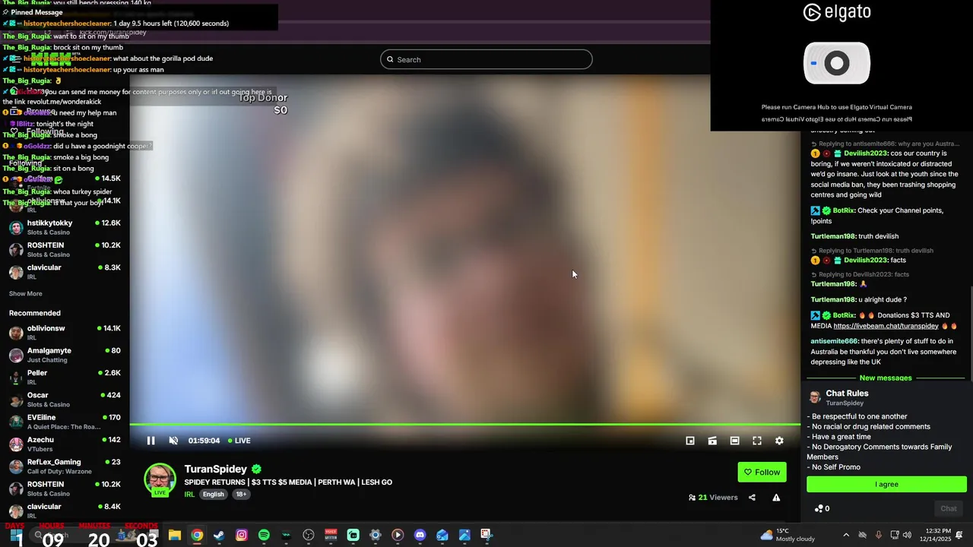
Task: Open Spotify from taskbar
Action: click(x=264, y=535)
